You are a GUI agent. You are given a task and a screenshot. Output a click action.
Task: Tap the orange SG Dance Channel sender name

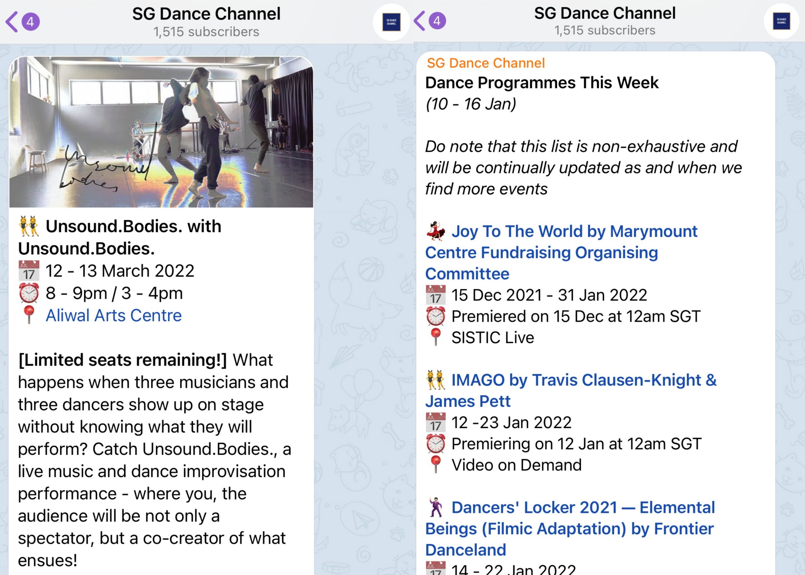point(485,63)
